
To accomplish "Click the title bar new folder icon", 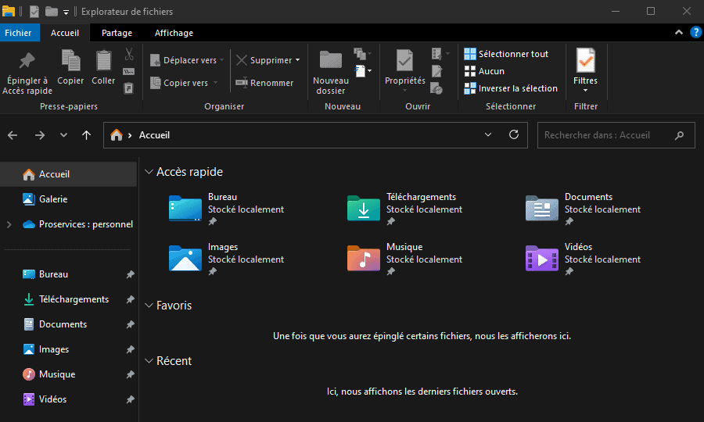I will pos(52,11).
